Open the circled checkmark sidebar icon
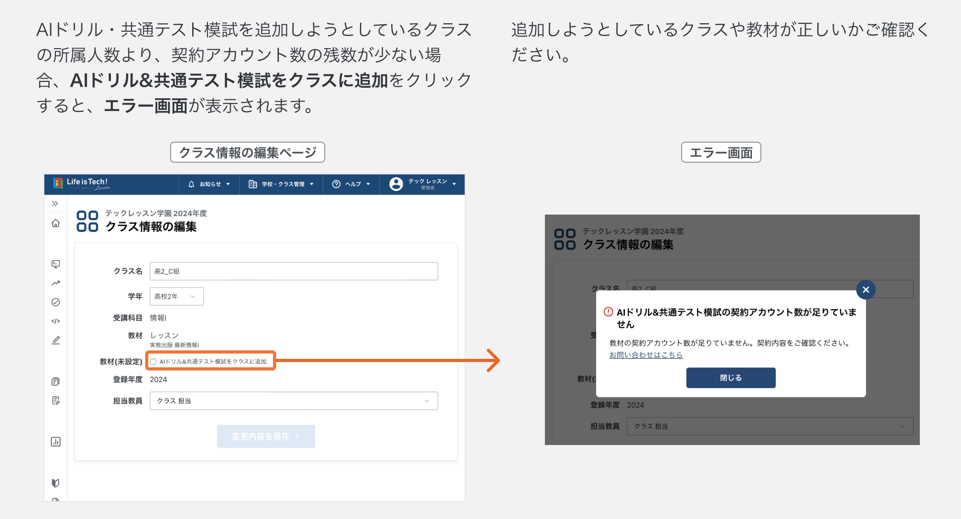961x519 pixels. tap(55, 302)
